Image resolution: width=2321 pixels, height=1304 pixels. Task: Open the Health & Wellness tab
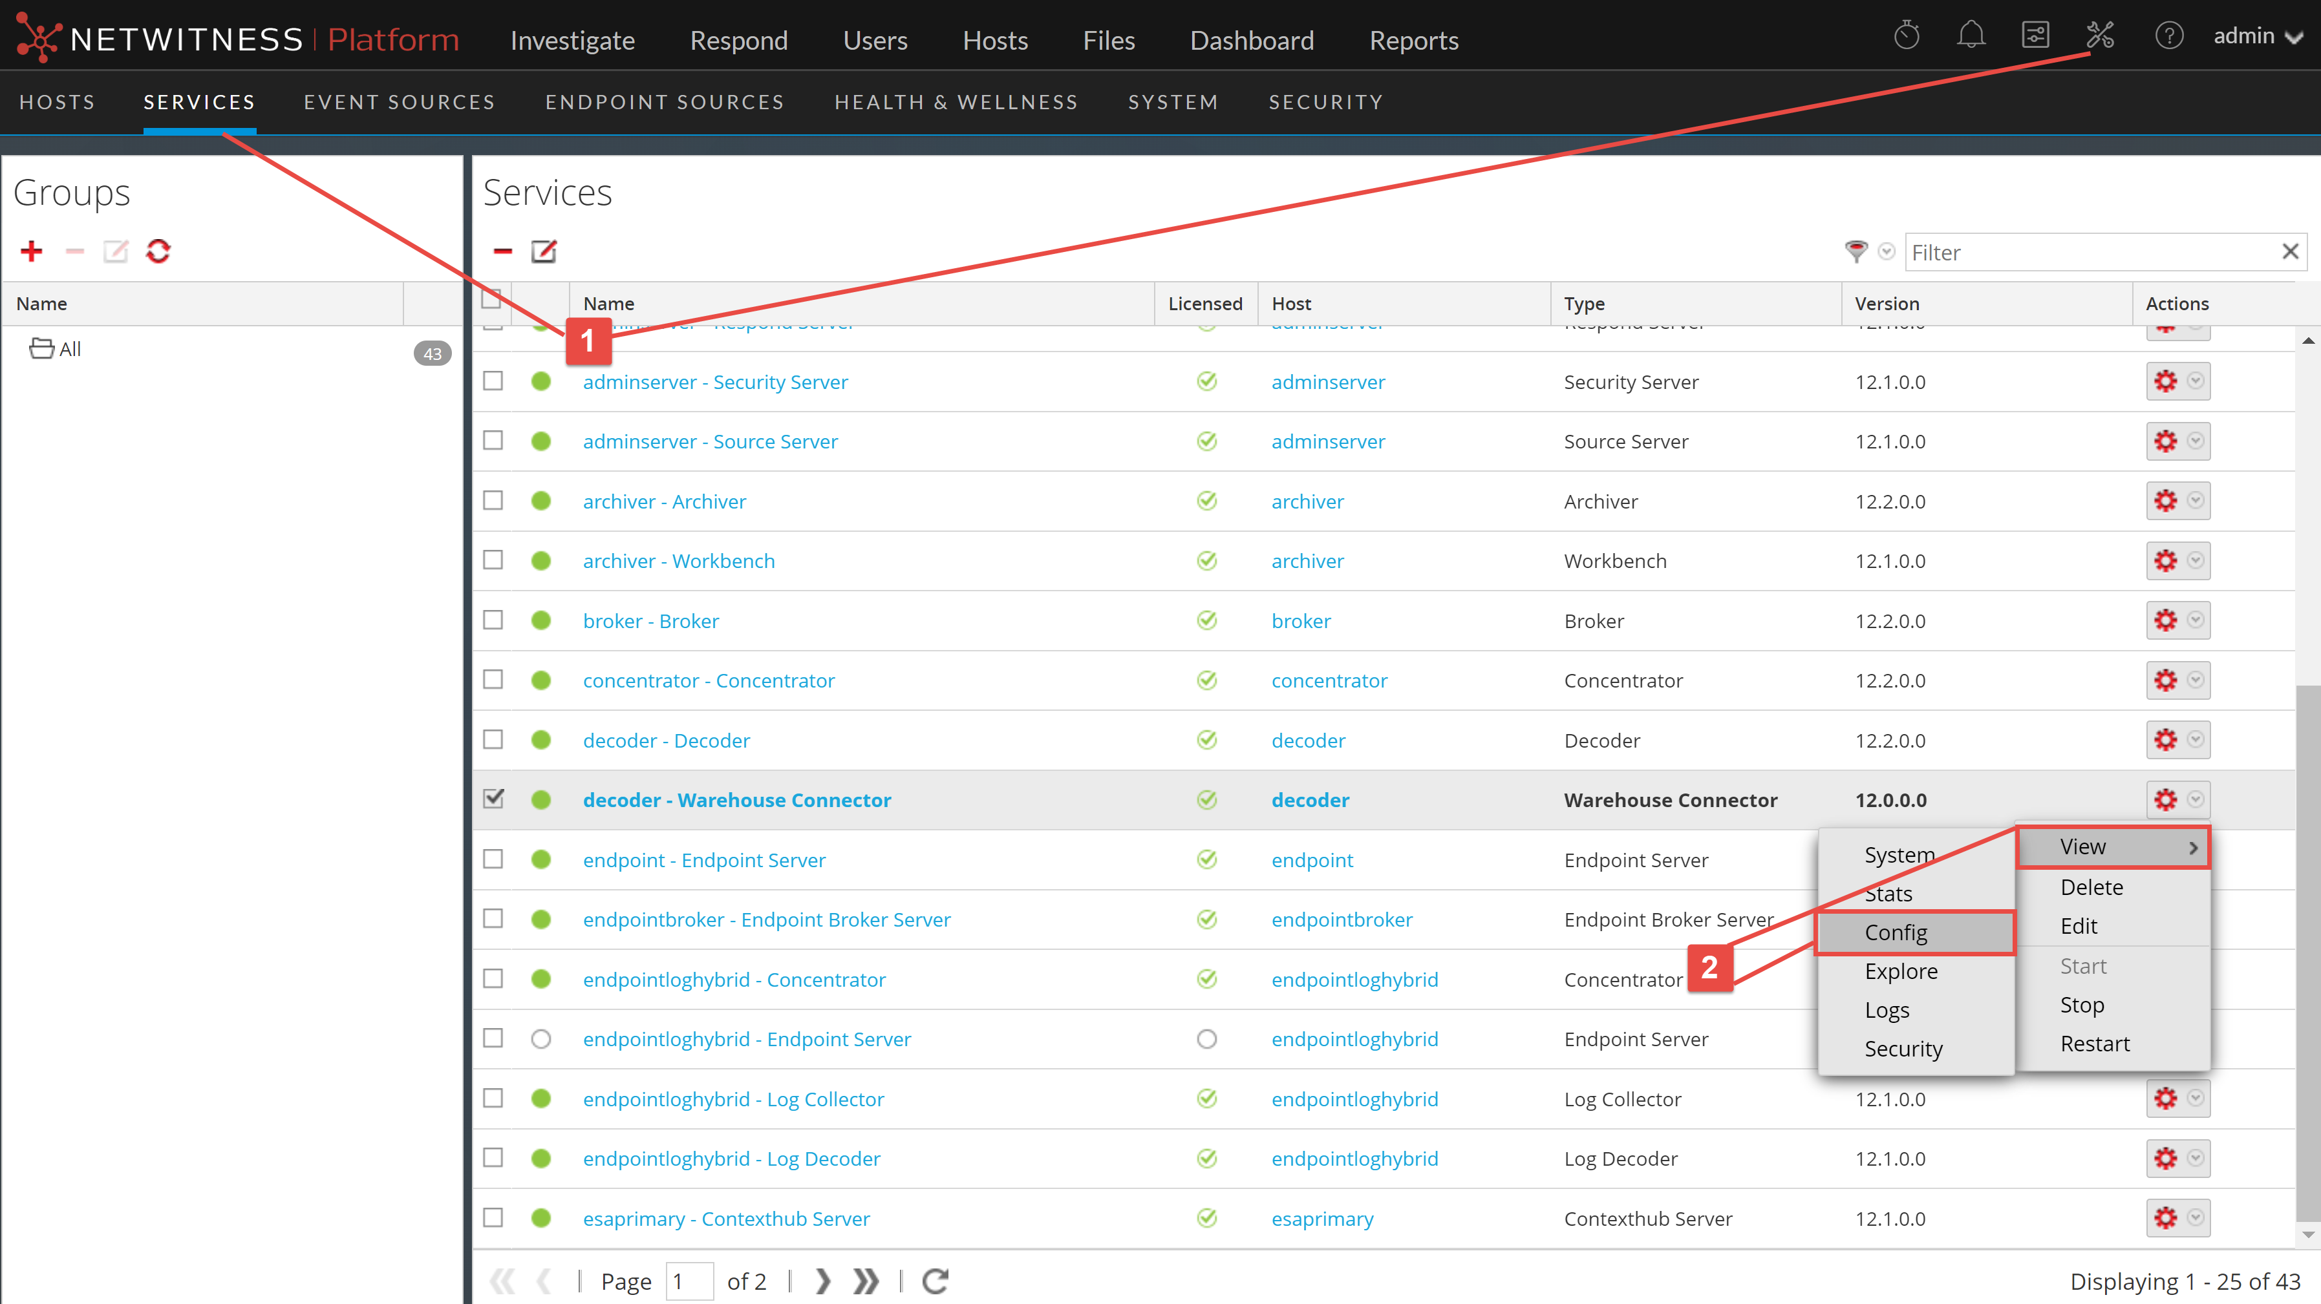[x=956, y=101]
